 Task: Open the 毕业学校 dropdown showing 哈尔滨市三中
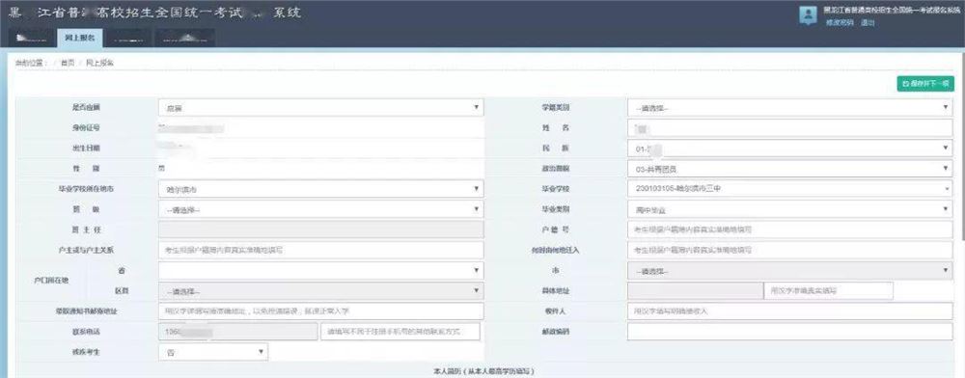pyautogui.click(x=789, y=189)
